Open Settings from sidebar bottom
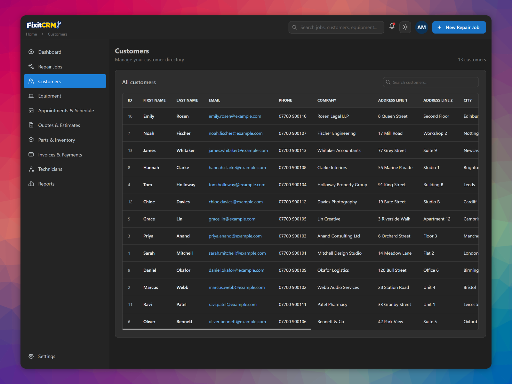 tap(65, 356)
